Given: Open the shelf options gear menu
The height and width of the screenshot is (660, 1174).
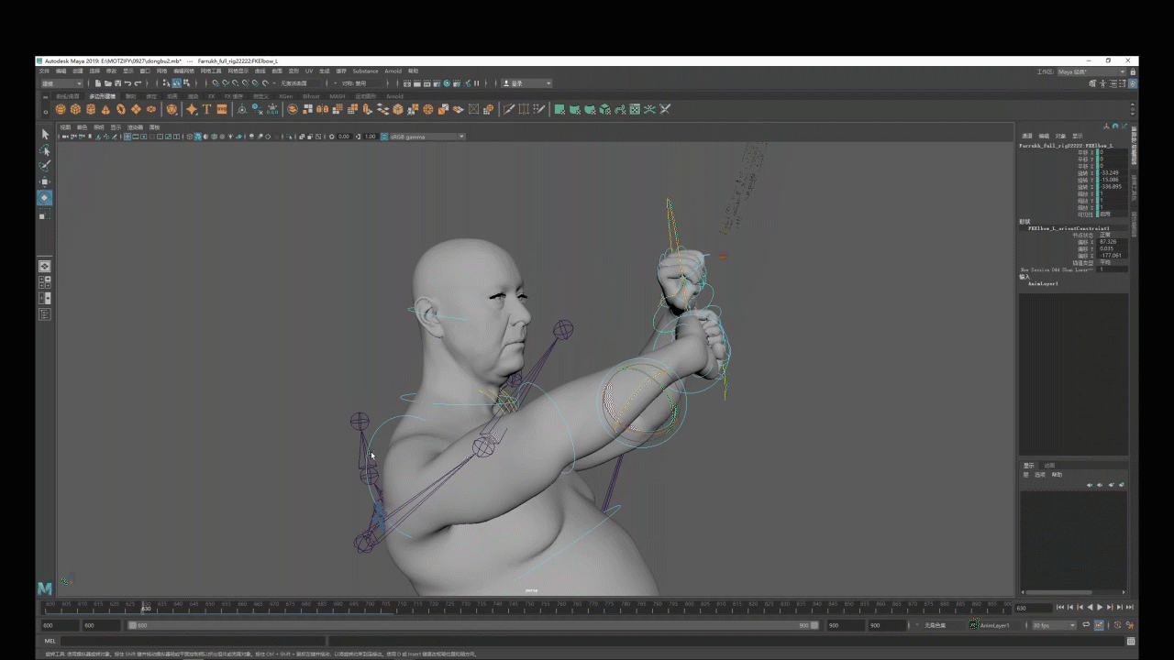Looking at the screenshot, I should click(x=45, y=112).
